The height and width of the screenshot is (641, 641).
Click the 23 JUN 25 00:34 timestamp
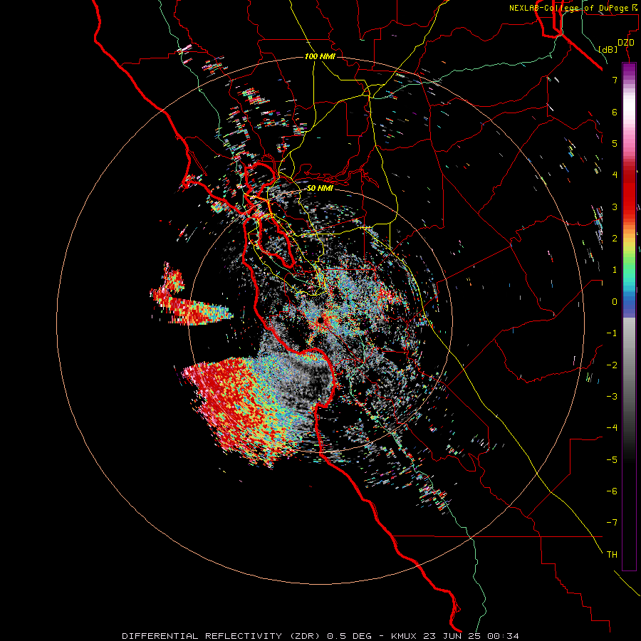tap(471, 636)
